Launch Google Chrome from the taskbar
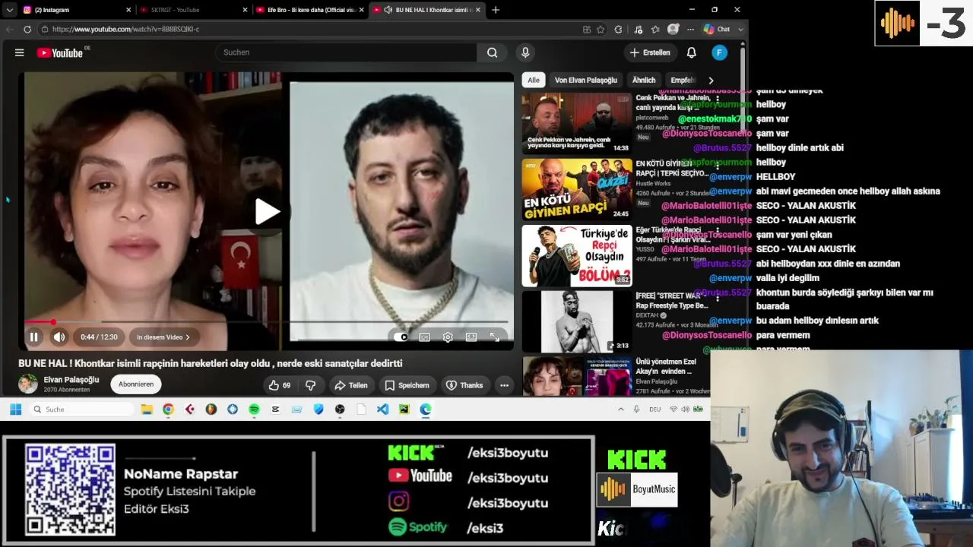The width and height of the screenshot is (973, 547). [x=168, y=409]
